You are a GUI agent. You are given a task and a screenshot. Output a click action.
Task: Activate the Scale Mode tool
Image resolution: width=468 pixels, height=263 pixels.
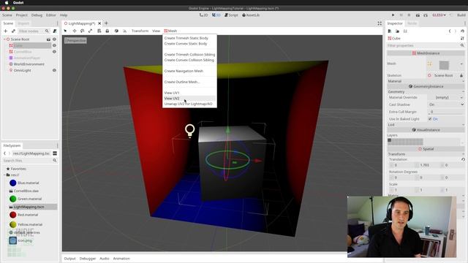pyautogui.click(x=90, y=31)
